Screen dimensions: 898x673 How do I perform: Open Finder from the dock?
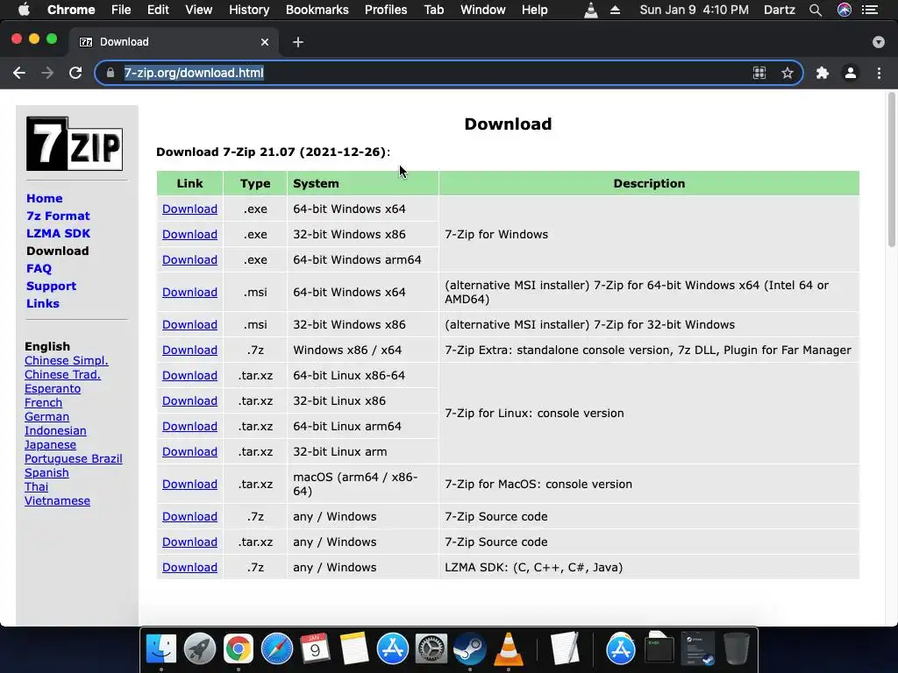161,649
